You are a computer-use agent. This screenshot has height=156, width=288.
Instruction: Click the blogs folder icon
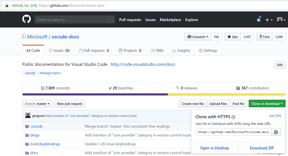(x=27, y=135)
